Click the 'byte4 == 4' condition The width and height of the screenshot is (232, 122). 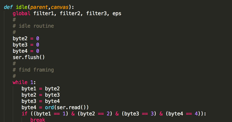pyautogui.click(x=183, y=114)
